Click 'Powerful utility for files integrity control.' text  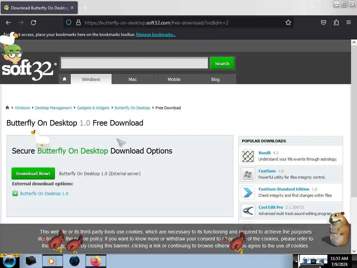coord(292,177)
